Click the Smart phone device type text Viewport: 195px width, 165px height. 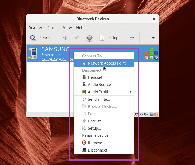pyautogui.click(x=51, y=55)
